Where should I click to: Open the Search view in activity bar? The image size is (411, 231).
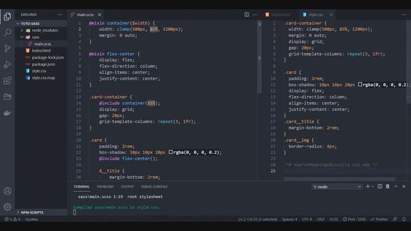pyautogui.click(x=7, y=32)
